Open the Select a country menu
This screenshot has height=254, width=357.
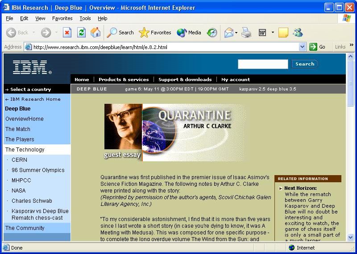pos(28,90)
